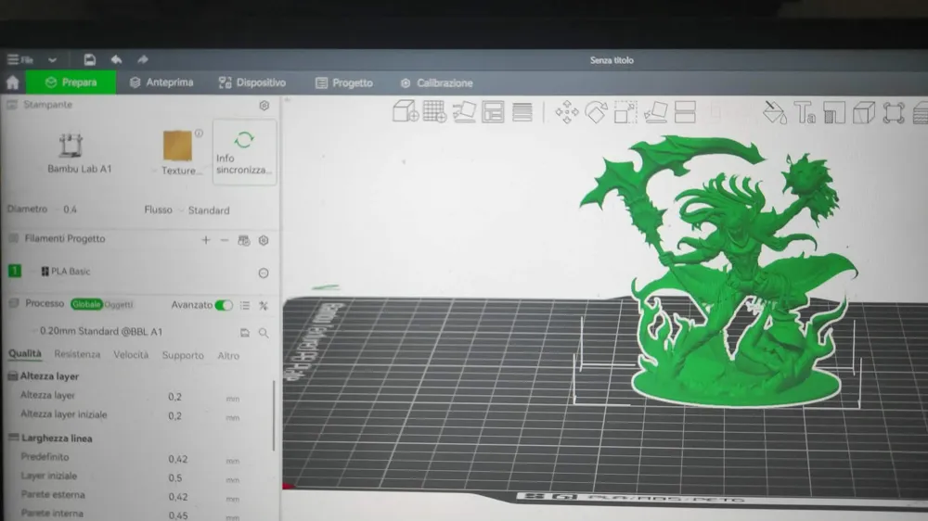Add a new filament with plus

pyautogui.click(x=205, y=239)
